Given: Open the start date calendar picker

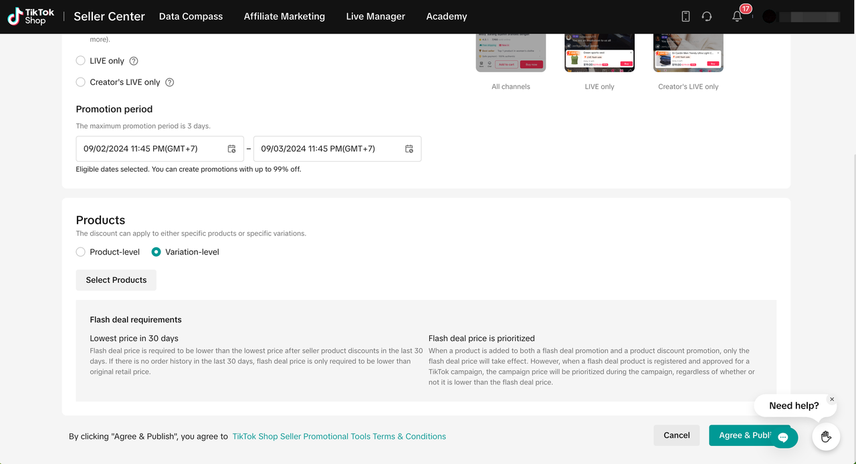Looking at the screenshot, I should pyautogui.click(x=231, y=149).
